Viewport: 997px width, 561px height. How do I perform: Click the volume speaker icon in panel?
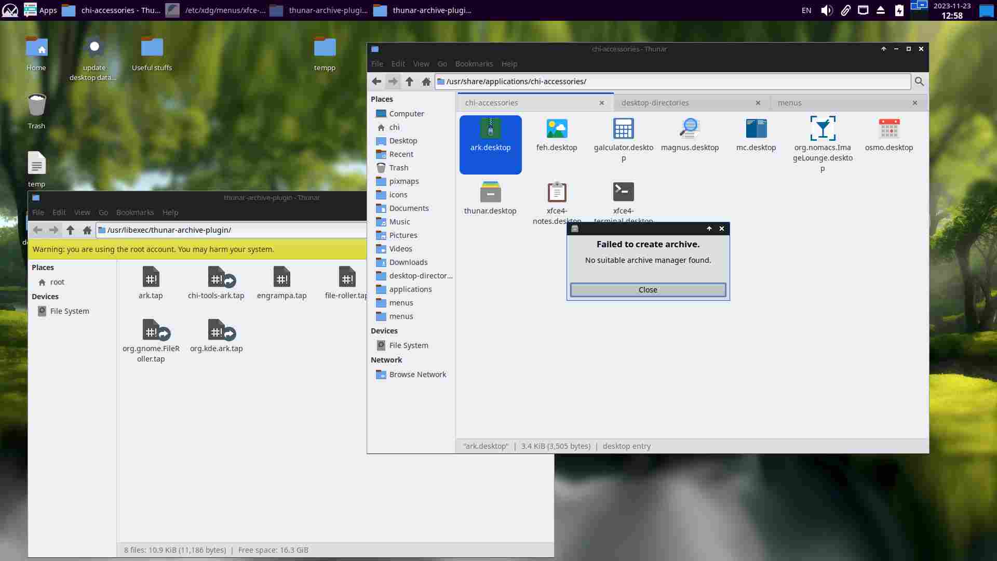pos(826,10)
